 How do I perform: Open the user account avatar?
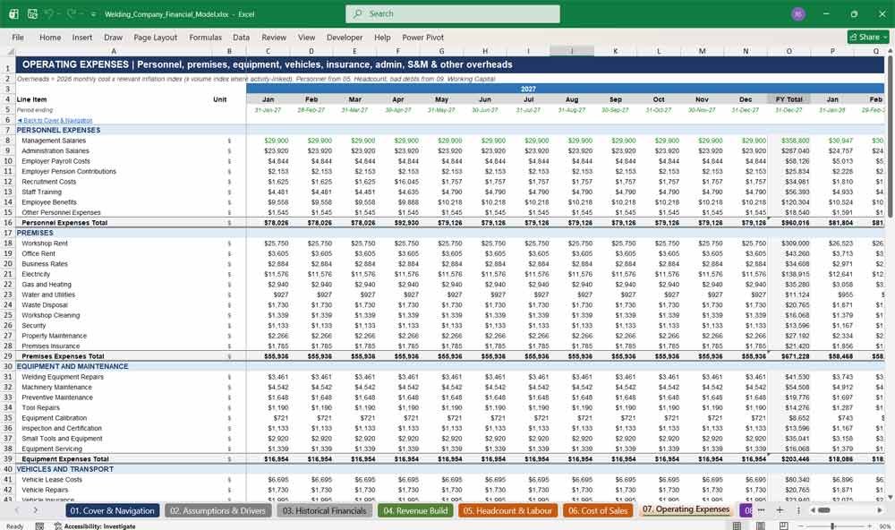click(798, 13)
